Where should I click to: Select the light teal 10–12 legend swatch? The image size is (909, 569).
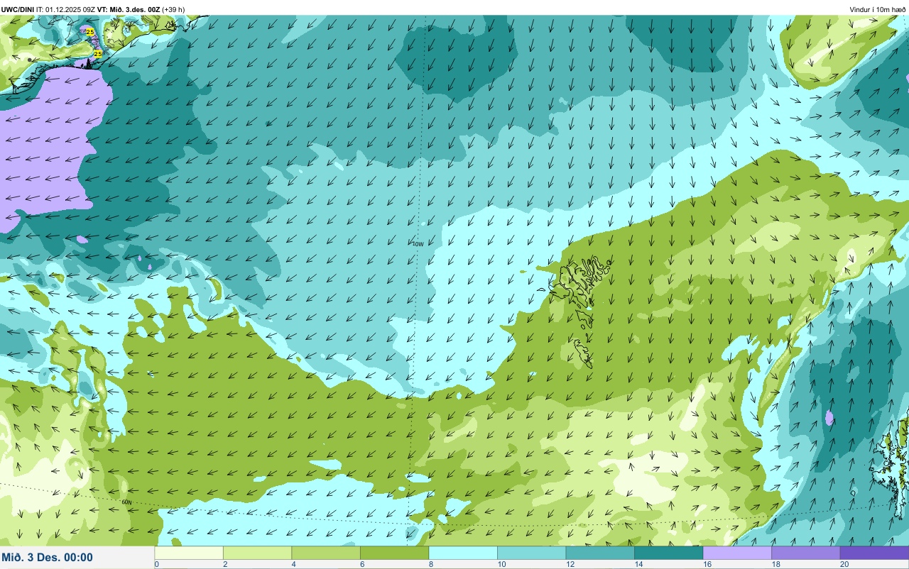531,553
